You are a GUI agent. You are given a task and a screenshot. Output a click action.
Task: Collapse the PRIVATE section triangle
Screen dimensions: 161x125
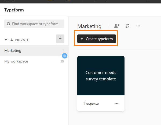6,40
